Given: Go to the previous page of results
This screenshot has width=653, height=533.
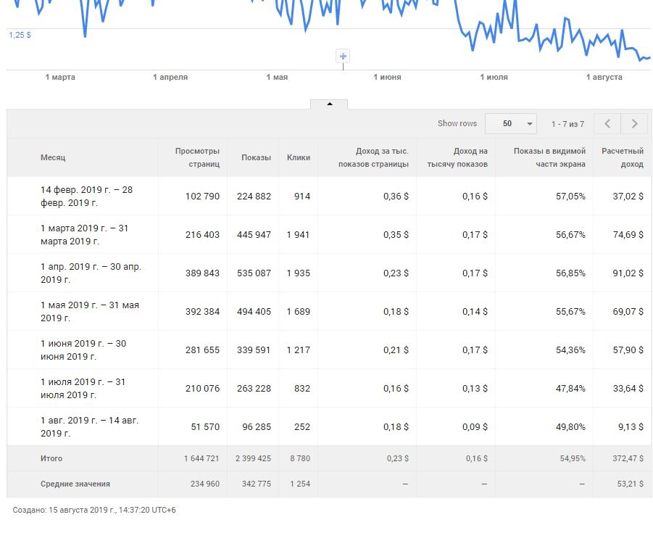Looking at the screenshot, I should [x=607, y=124].
